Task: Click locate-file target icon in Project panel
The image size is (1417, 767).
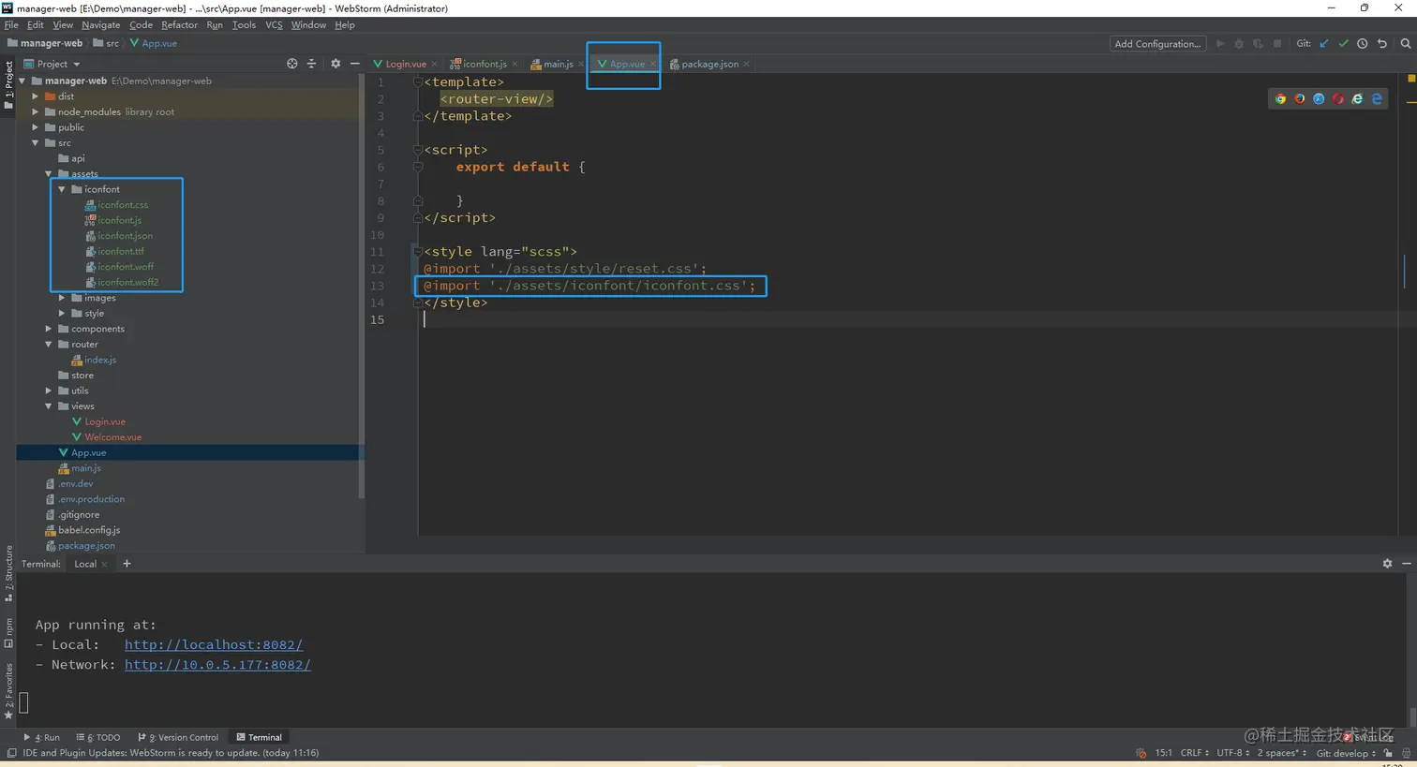Action: point(292,64)
